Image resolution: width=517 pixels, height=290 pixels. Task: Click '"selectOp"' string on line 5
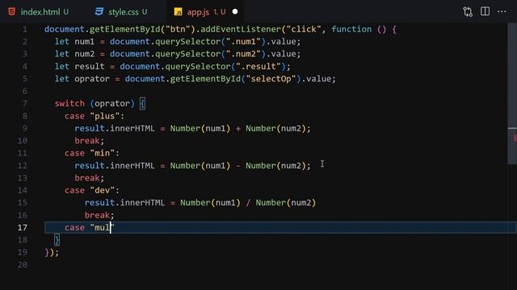[271, 79]
